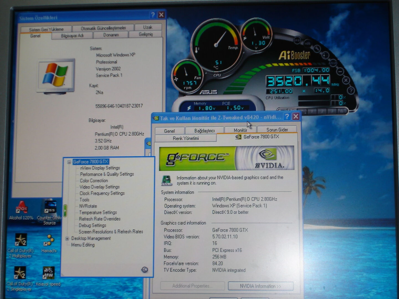Select the GeForce 7800 GTX tab

257,137
